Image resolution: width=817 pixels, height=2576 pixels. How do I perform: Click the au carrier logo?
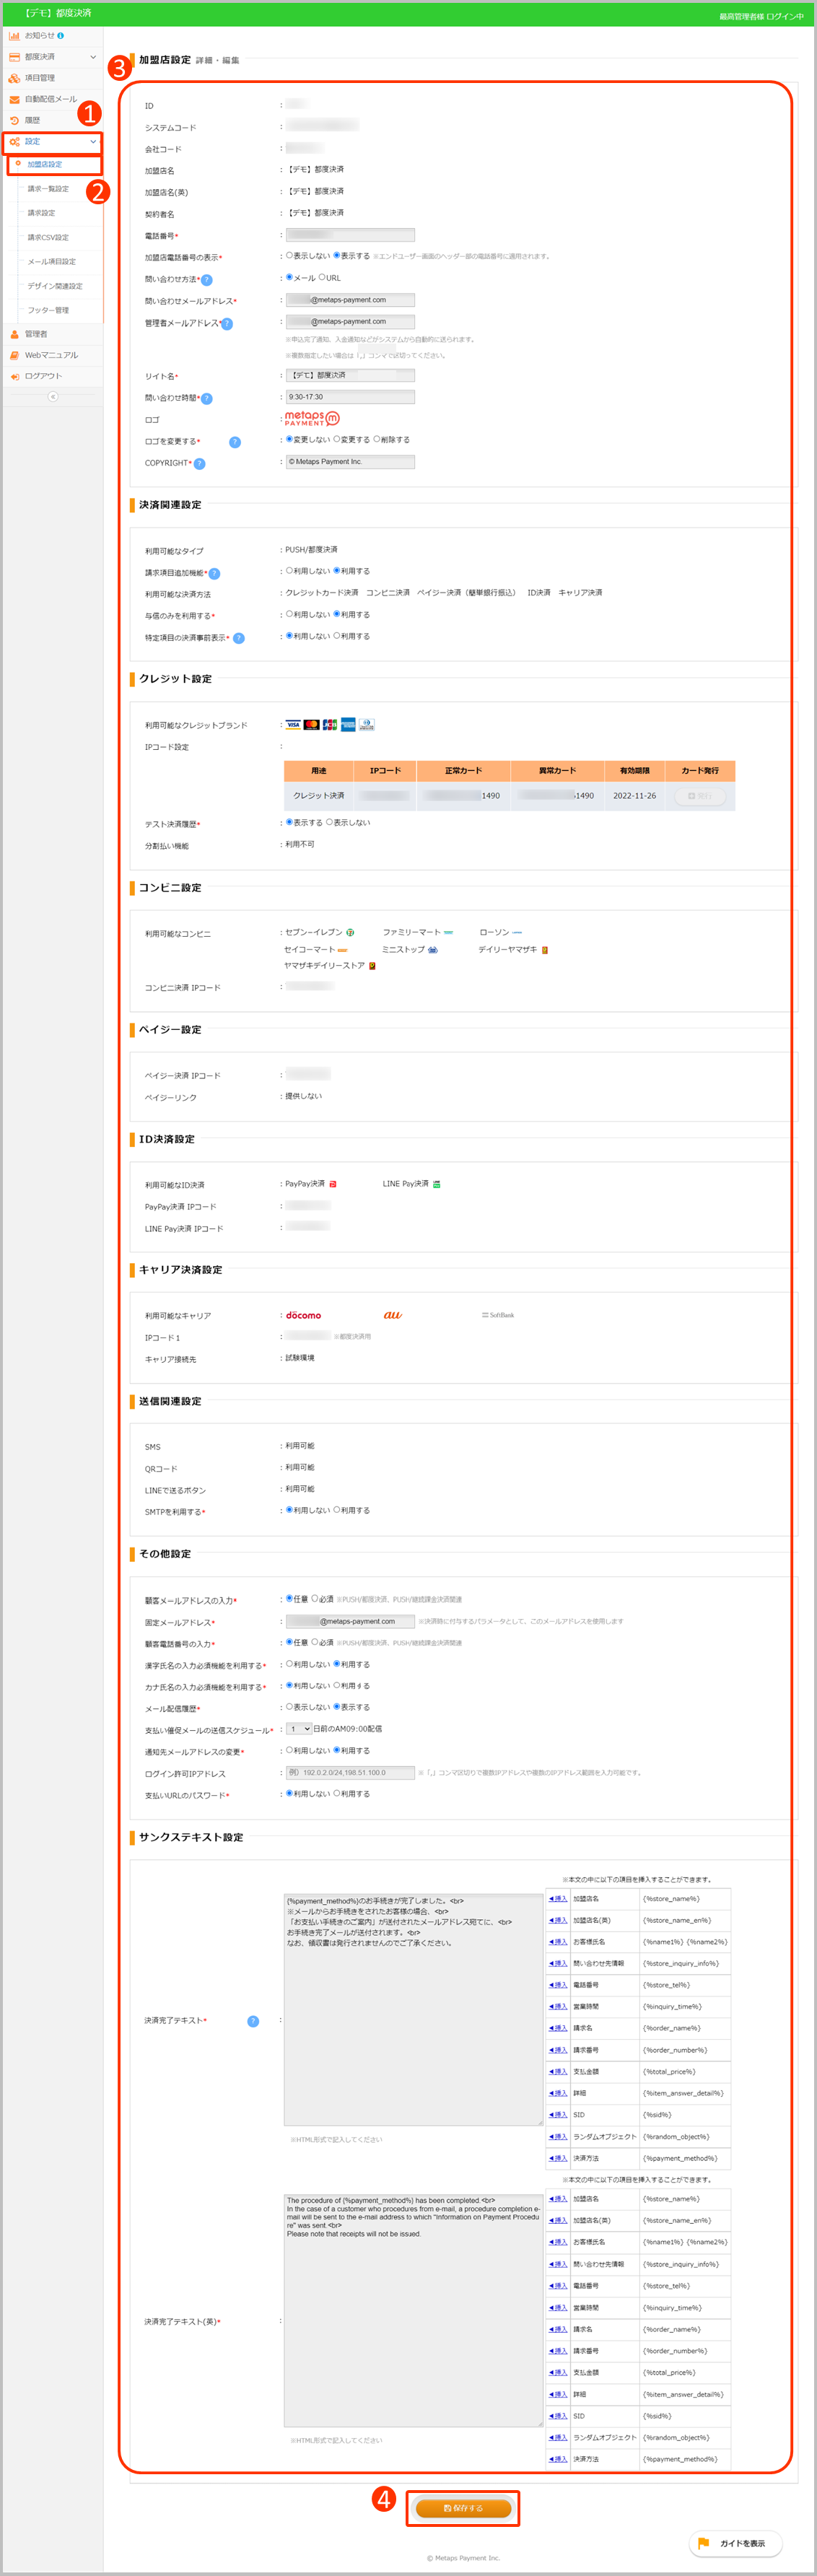click(393, 1315)
